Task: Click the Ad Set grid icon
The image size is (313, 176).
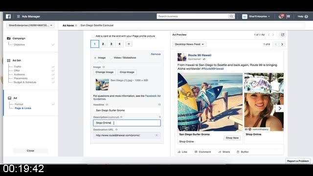Action: (x=9, y=61)
